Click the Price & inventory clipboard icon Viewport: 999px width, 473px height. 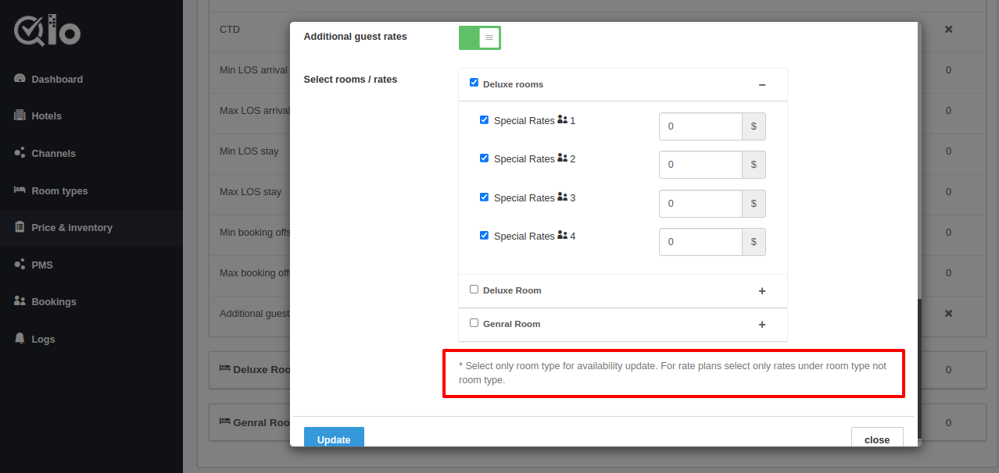pyautogui.click(x=20, y=227)
